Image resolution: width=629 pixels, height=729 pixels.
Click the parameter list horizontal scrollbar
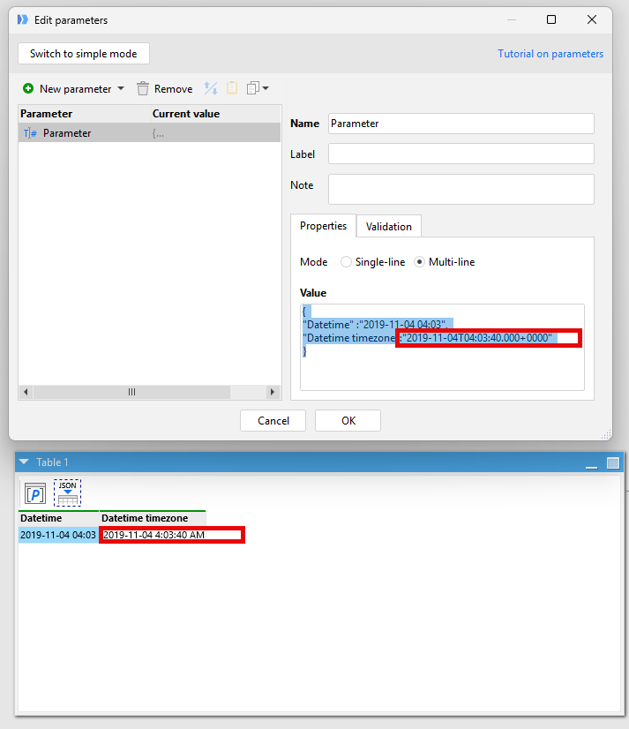132,392
